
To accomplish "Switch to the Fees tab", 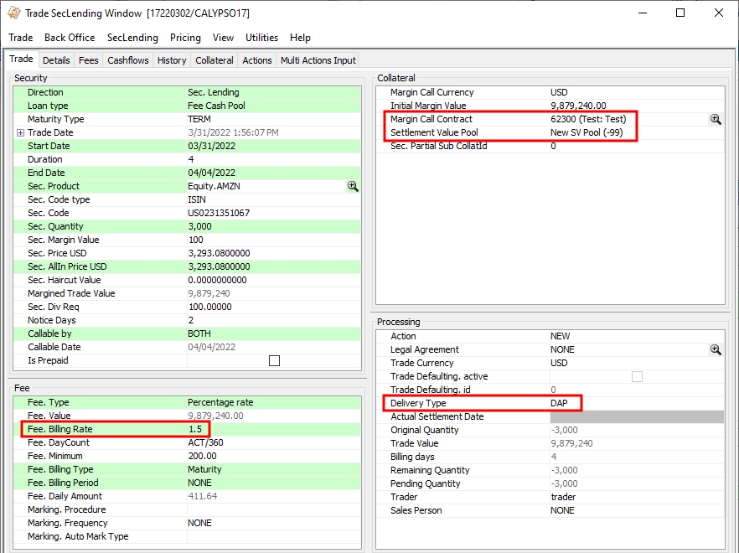I will [89, 60].
